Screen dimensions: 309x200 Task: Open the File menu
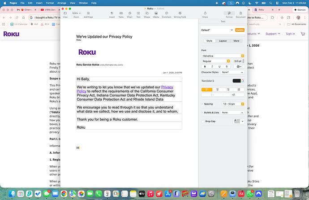pos(22,3)
